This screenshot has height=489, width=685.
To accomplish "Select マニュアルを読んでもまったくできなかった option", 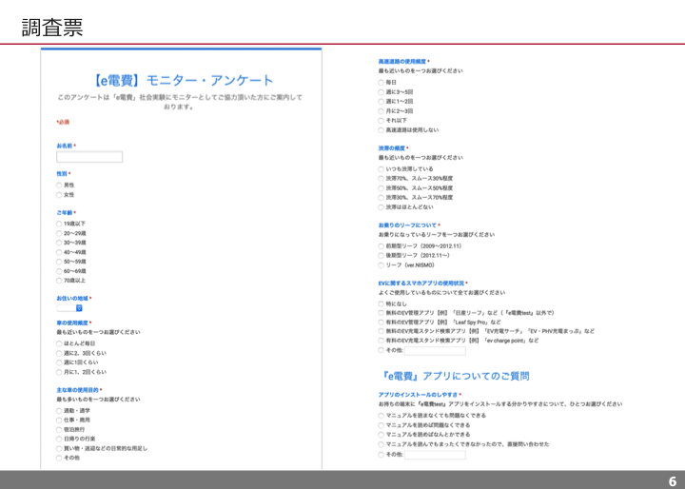I will (381, 444).
